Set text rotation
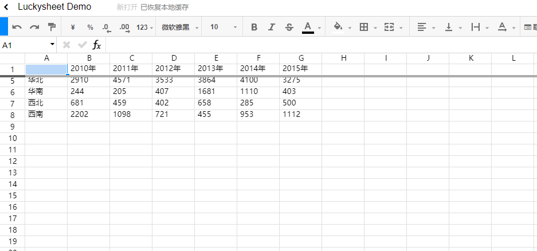This screenshot has height=251, width=537. (502, 28)
